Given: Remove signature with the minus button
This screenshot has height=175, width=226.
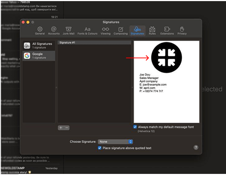Looking at the screenshot, I should point(67,128).
